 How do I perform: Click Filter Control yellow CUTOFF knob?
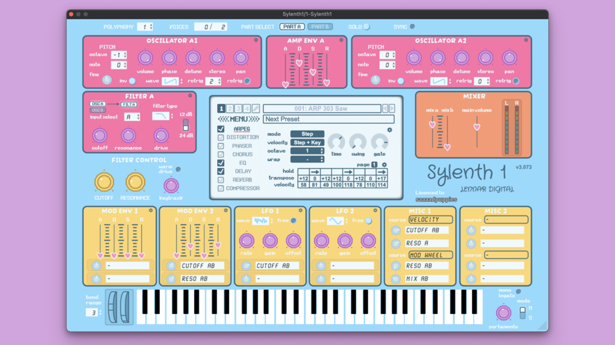(104, 183)
